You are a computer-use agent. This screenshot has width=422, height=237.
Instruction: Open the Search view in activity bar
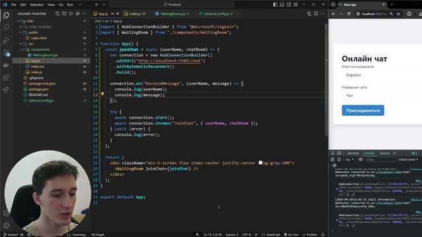pyautogui.click(x=6, y=28)
